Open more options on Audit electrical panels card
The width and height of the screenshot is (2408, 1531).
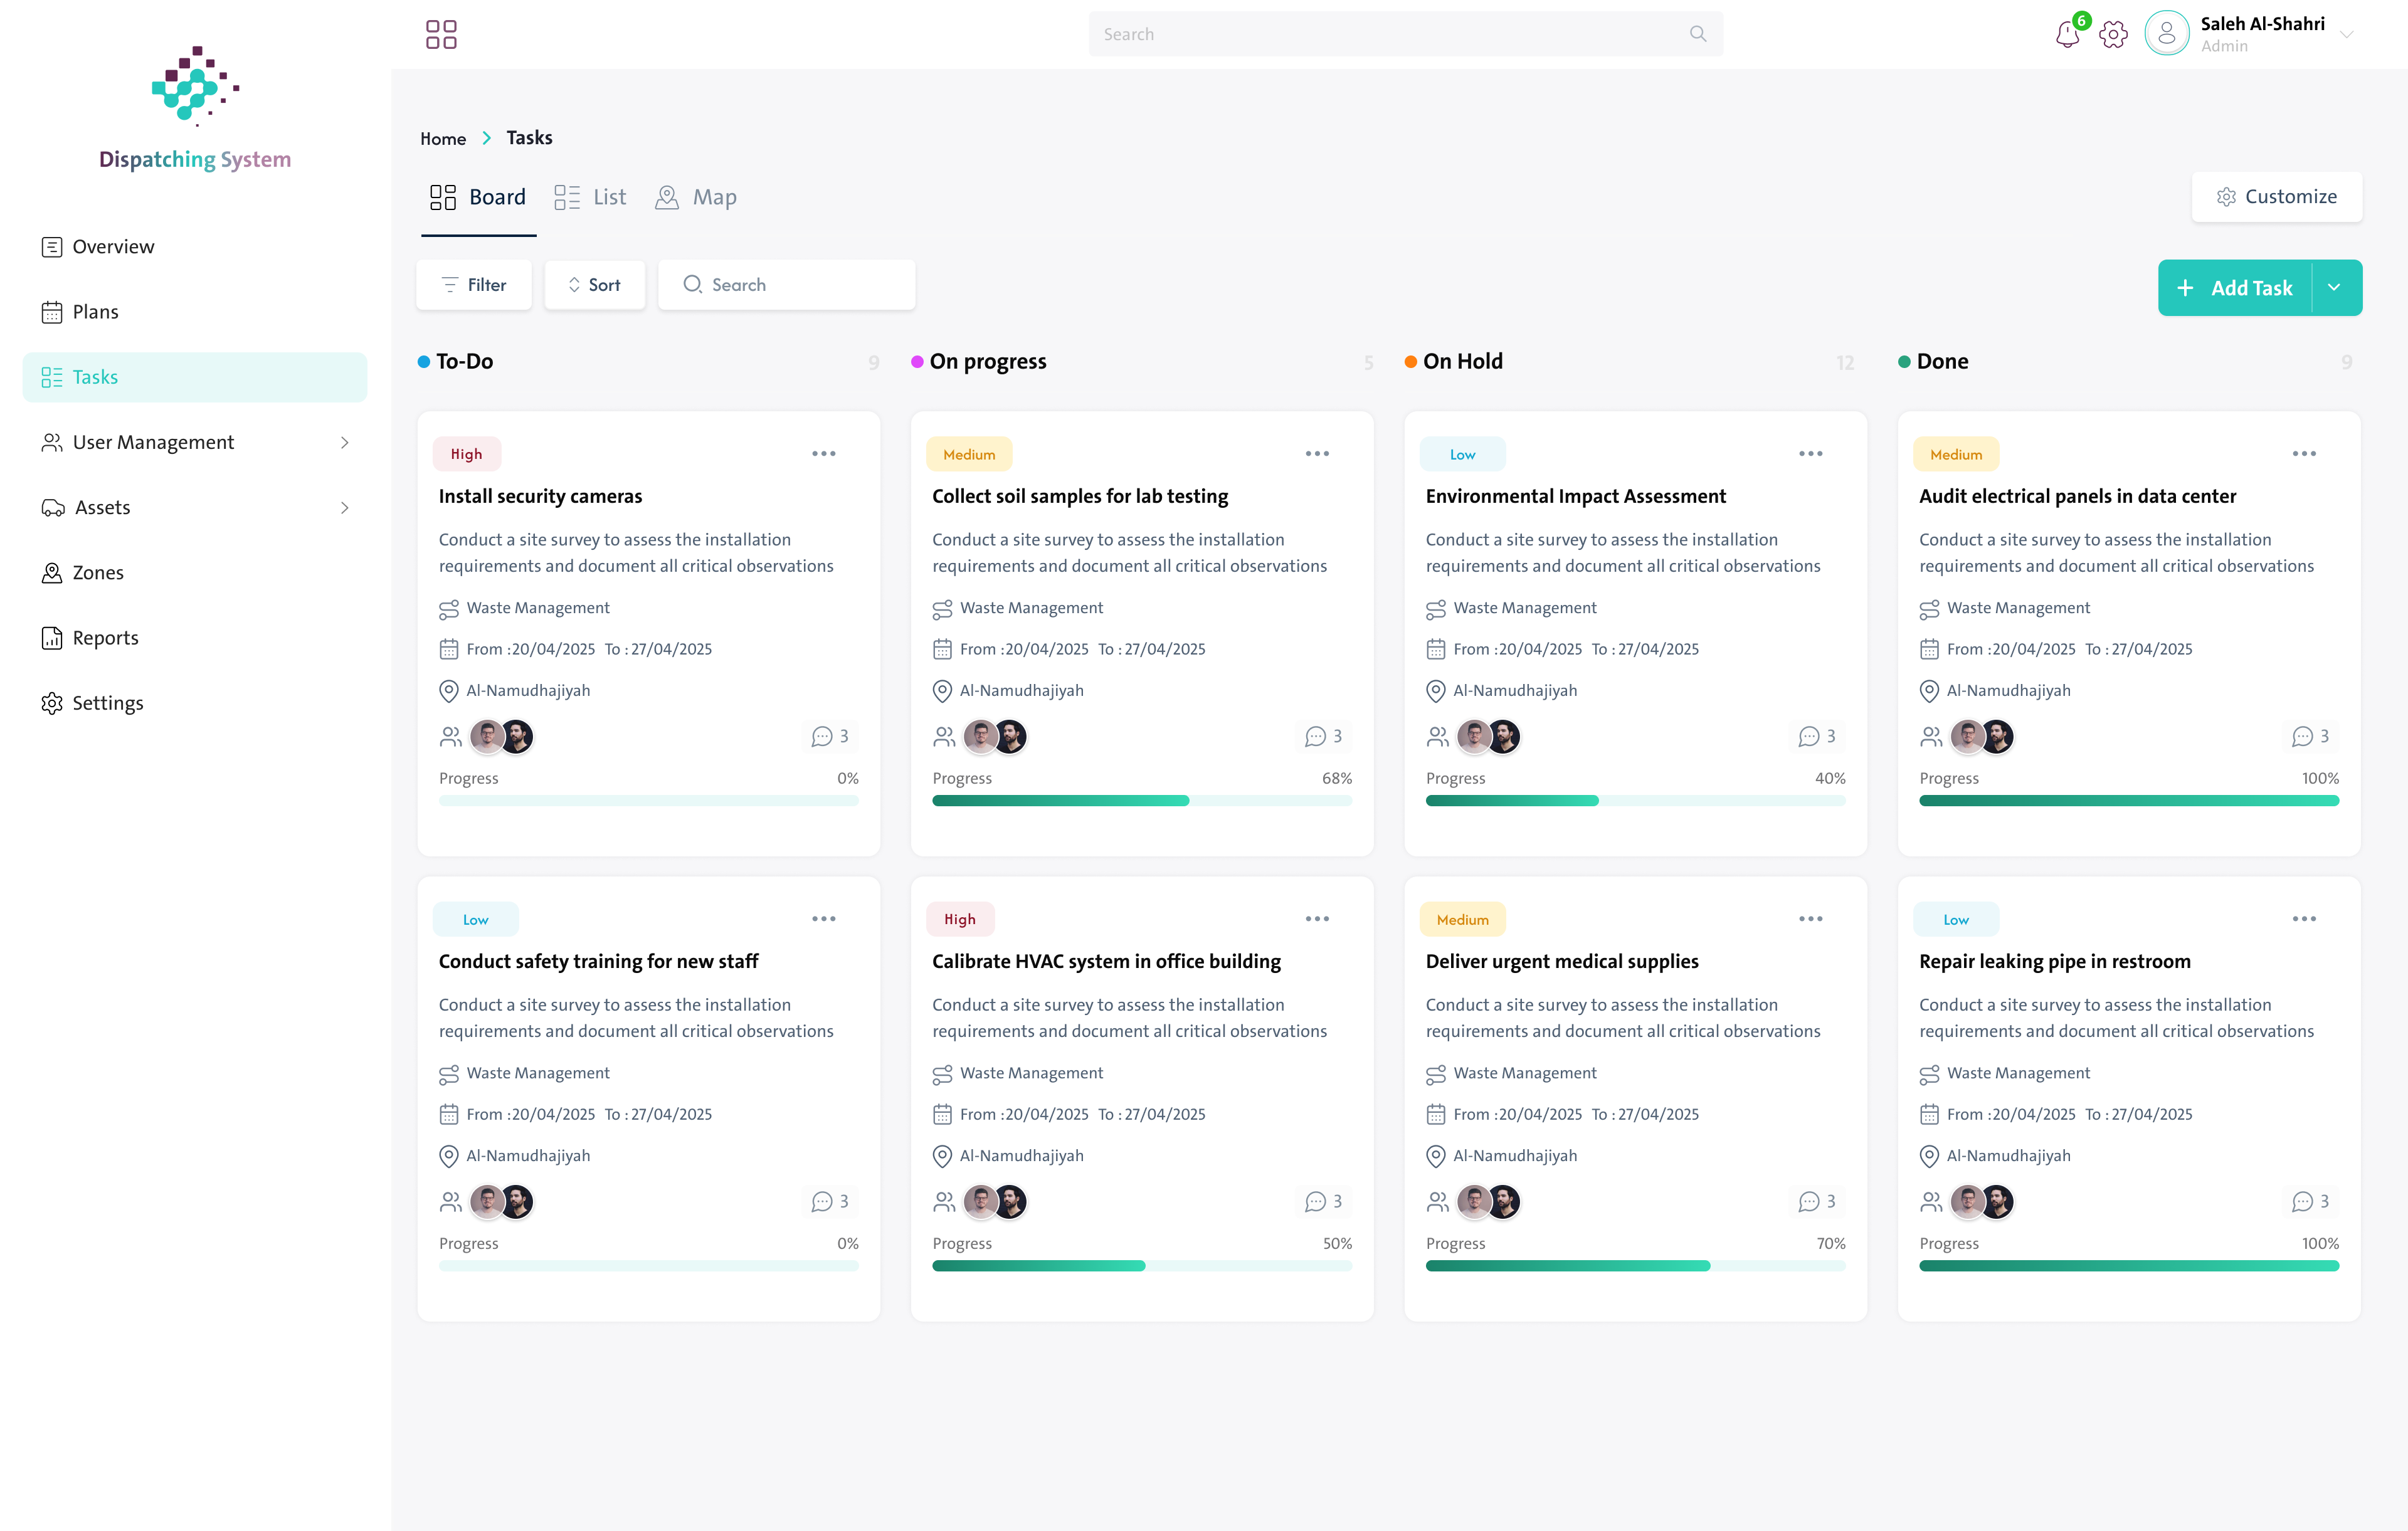2304,454
